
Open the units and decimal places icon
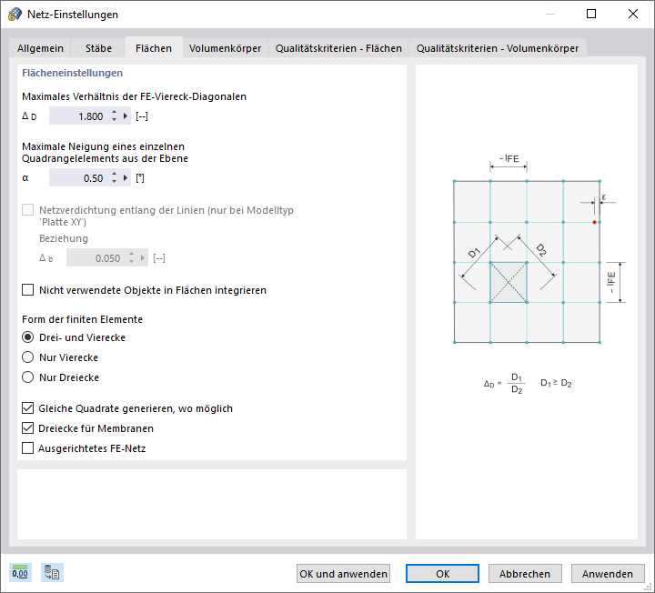20,573
